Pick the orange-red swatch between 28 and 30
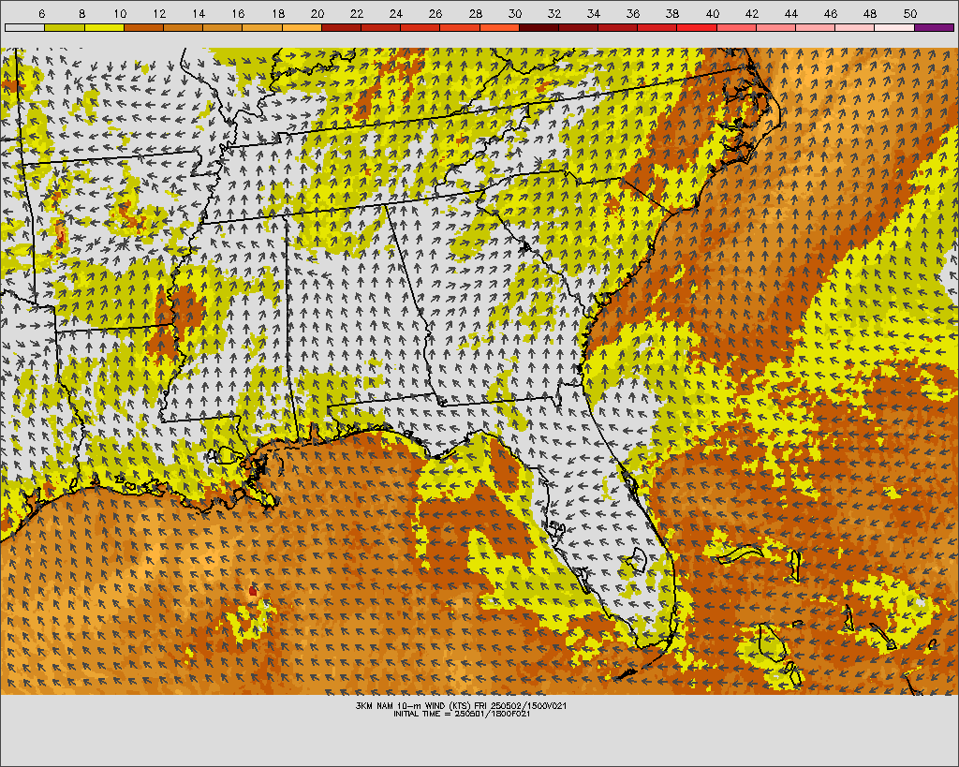The height and width of the screenshot is (767, 959). [x=499, y=27]
